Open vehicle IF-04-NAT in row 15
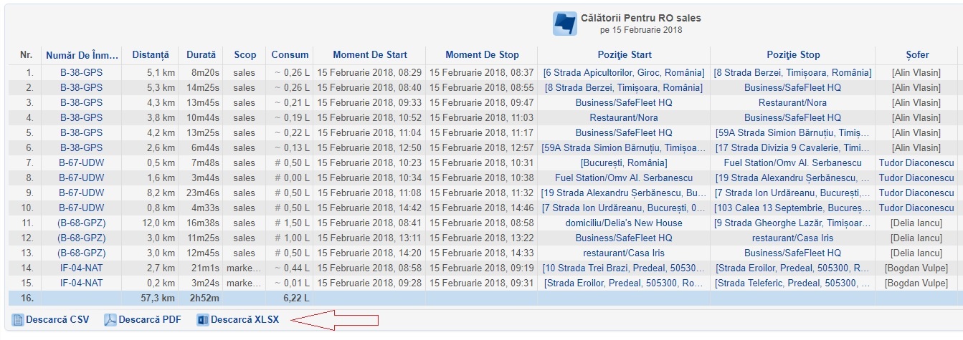The width and height of the screenshot is (963, 340). (x=81, y=283)
